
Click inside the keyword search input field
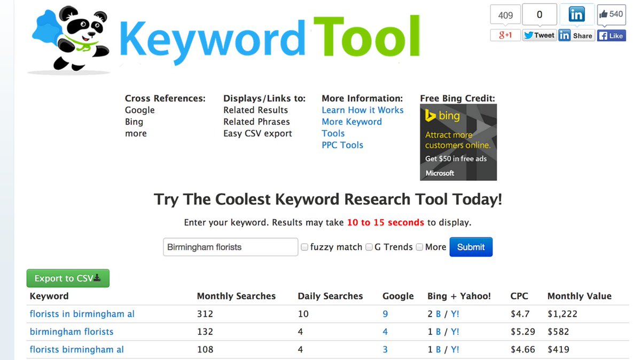(x=230, y=247)
